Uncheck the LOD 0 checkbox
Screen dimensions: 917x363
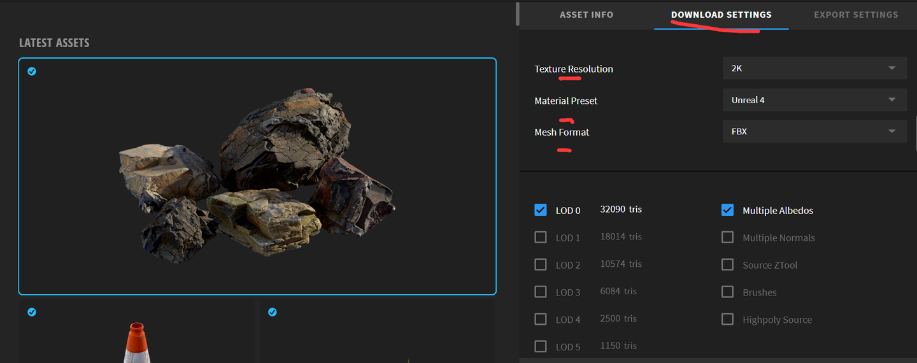tap(541, 210)
